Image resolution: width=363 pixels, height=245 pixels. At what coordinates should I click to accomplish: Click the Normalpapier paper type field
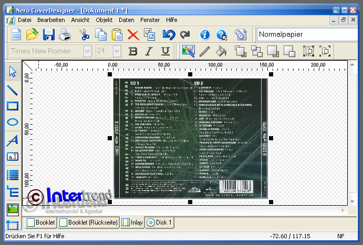pos(307,35)
